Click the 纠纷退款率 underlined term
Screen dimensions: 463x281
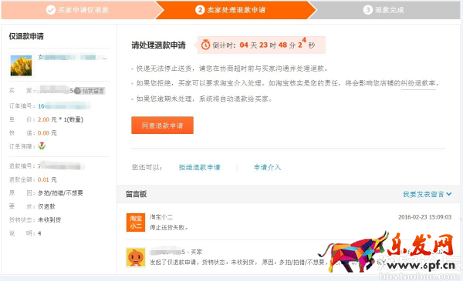(x=418, y=83)
